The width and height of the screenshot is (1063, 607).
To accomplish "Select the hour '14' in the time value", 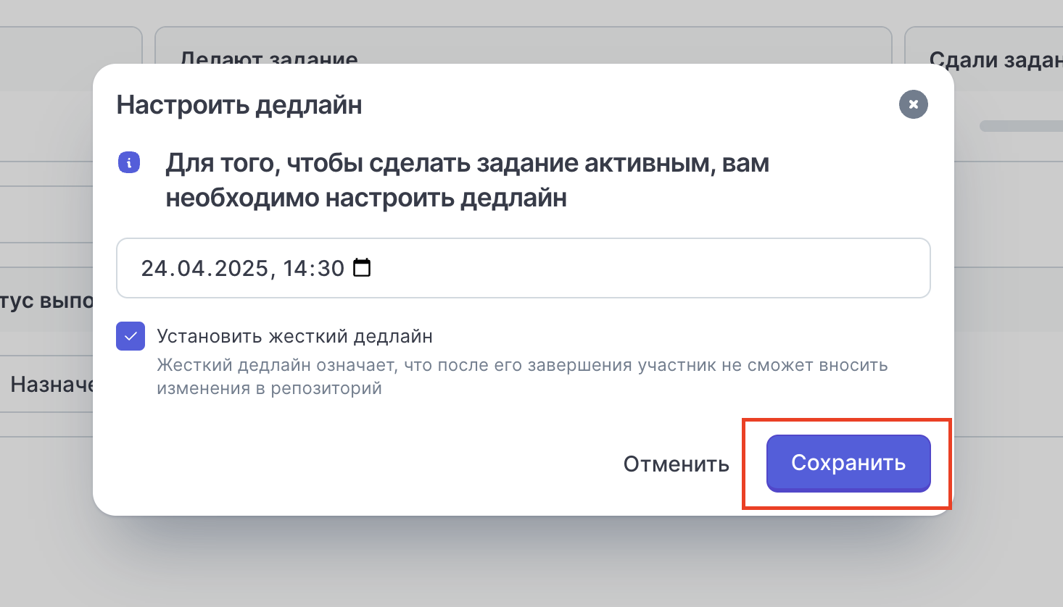I will pos(296,268).
